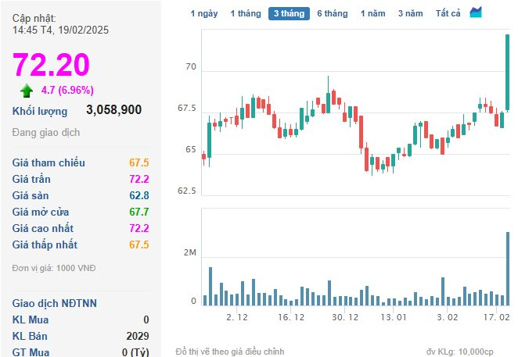Switch to the 1 tháng range tab
518x357 pixels.
(x=246, y=13)
